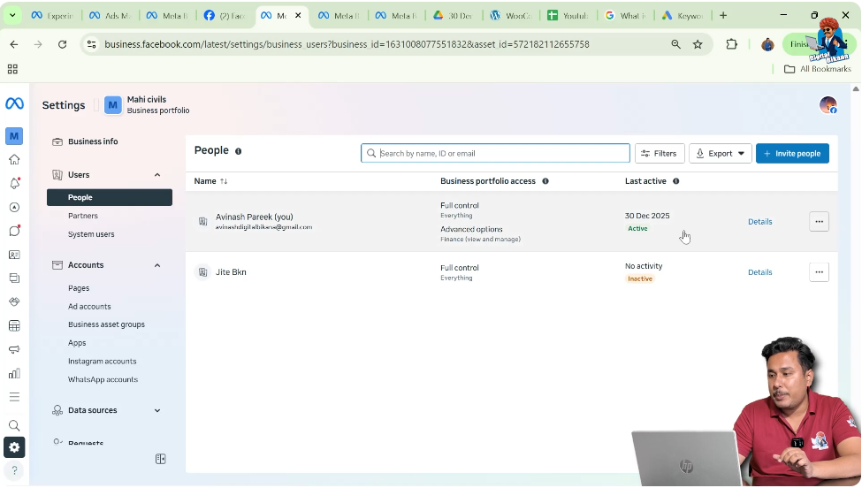Click the browser zoom magnifier icon
Viewport: 862px width, 488px height.
[675, 44]
